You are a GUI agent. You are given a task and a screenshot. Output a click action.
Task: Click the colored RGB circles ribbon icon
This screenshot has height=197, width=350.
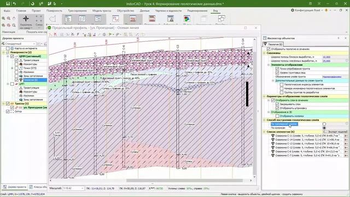(x=187, y=19)
